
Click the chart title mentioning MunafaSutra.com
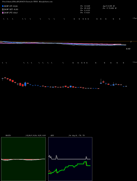(x=27, y=2)
